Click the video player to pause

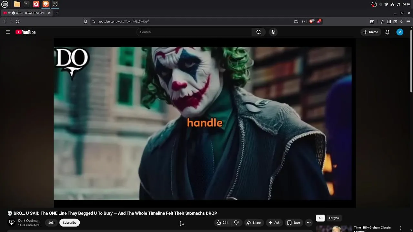pos(205,123)
